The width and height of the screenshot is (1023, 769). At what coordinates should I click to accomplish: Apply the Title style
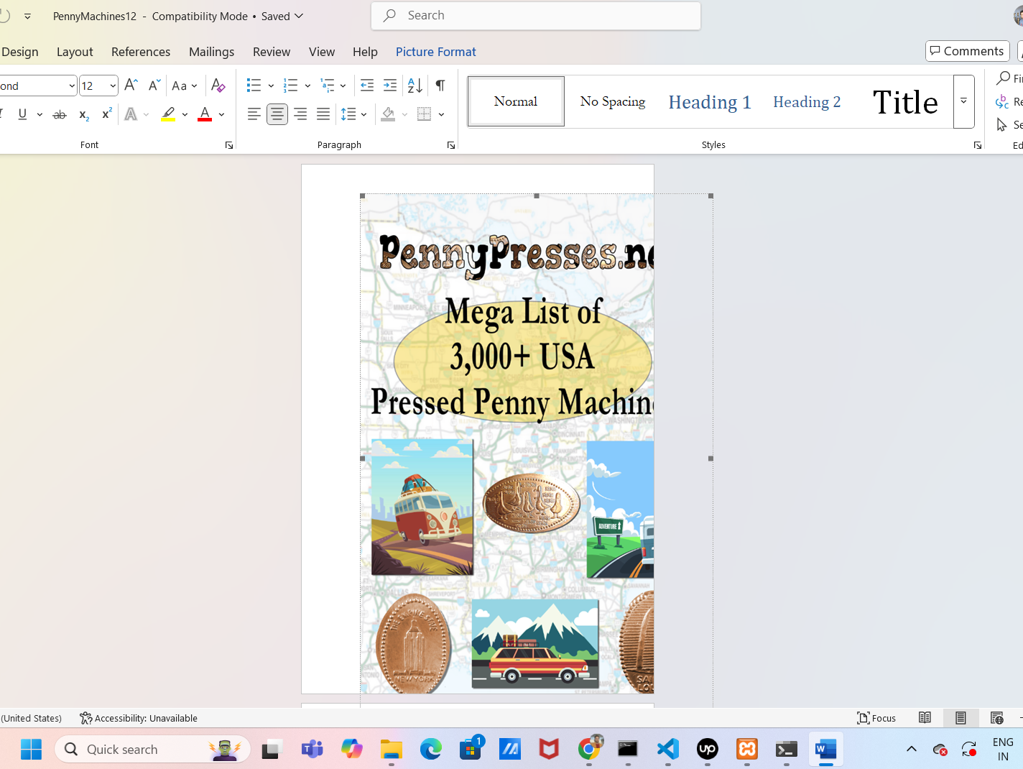905,101
